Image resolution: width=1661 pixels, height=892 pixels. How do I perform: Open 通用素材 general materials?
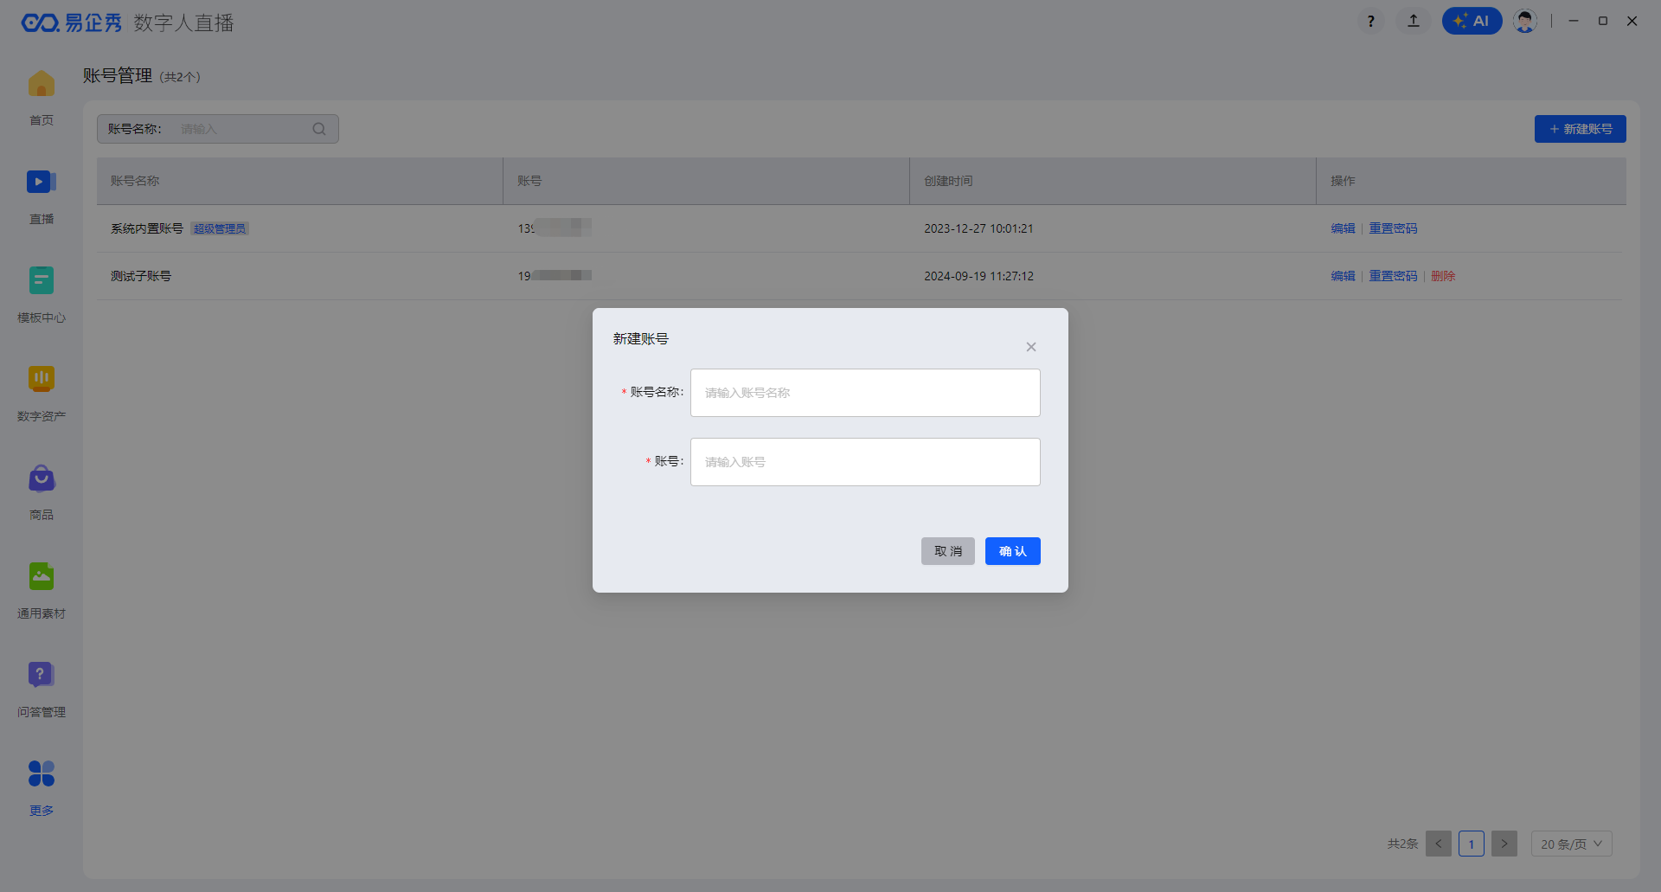click(x=41, y=577)
